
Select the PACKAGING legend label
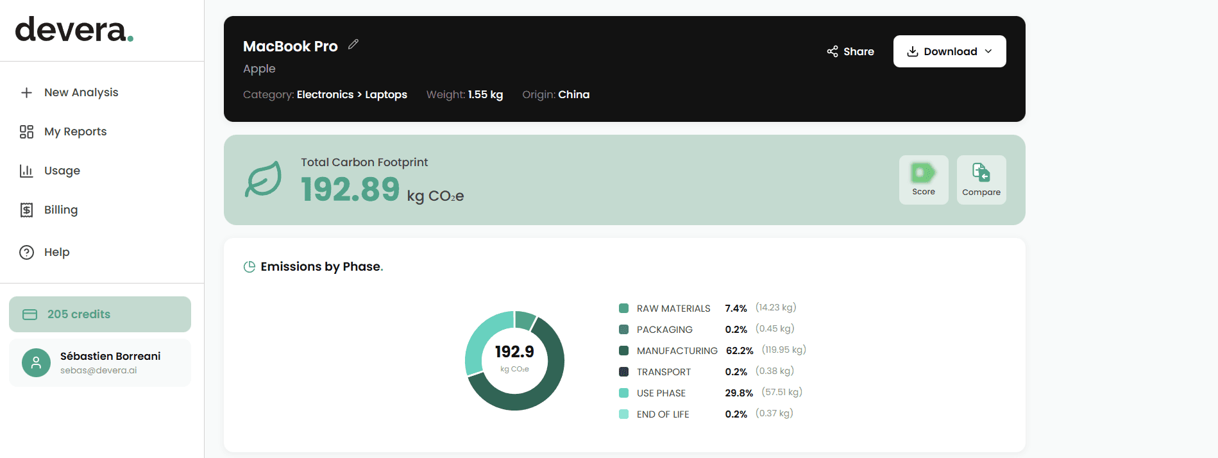point(664,330)
